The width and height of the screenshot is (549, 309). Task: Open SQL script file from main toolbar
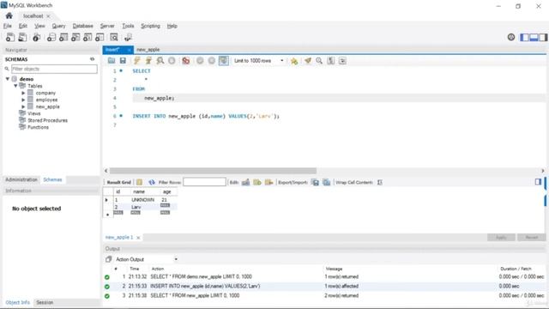point(22,37)
